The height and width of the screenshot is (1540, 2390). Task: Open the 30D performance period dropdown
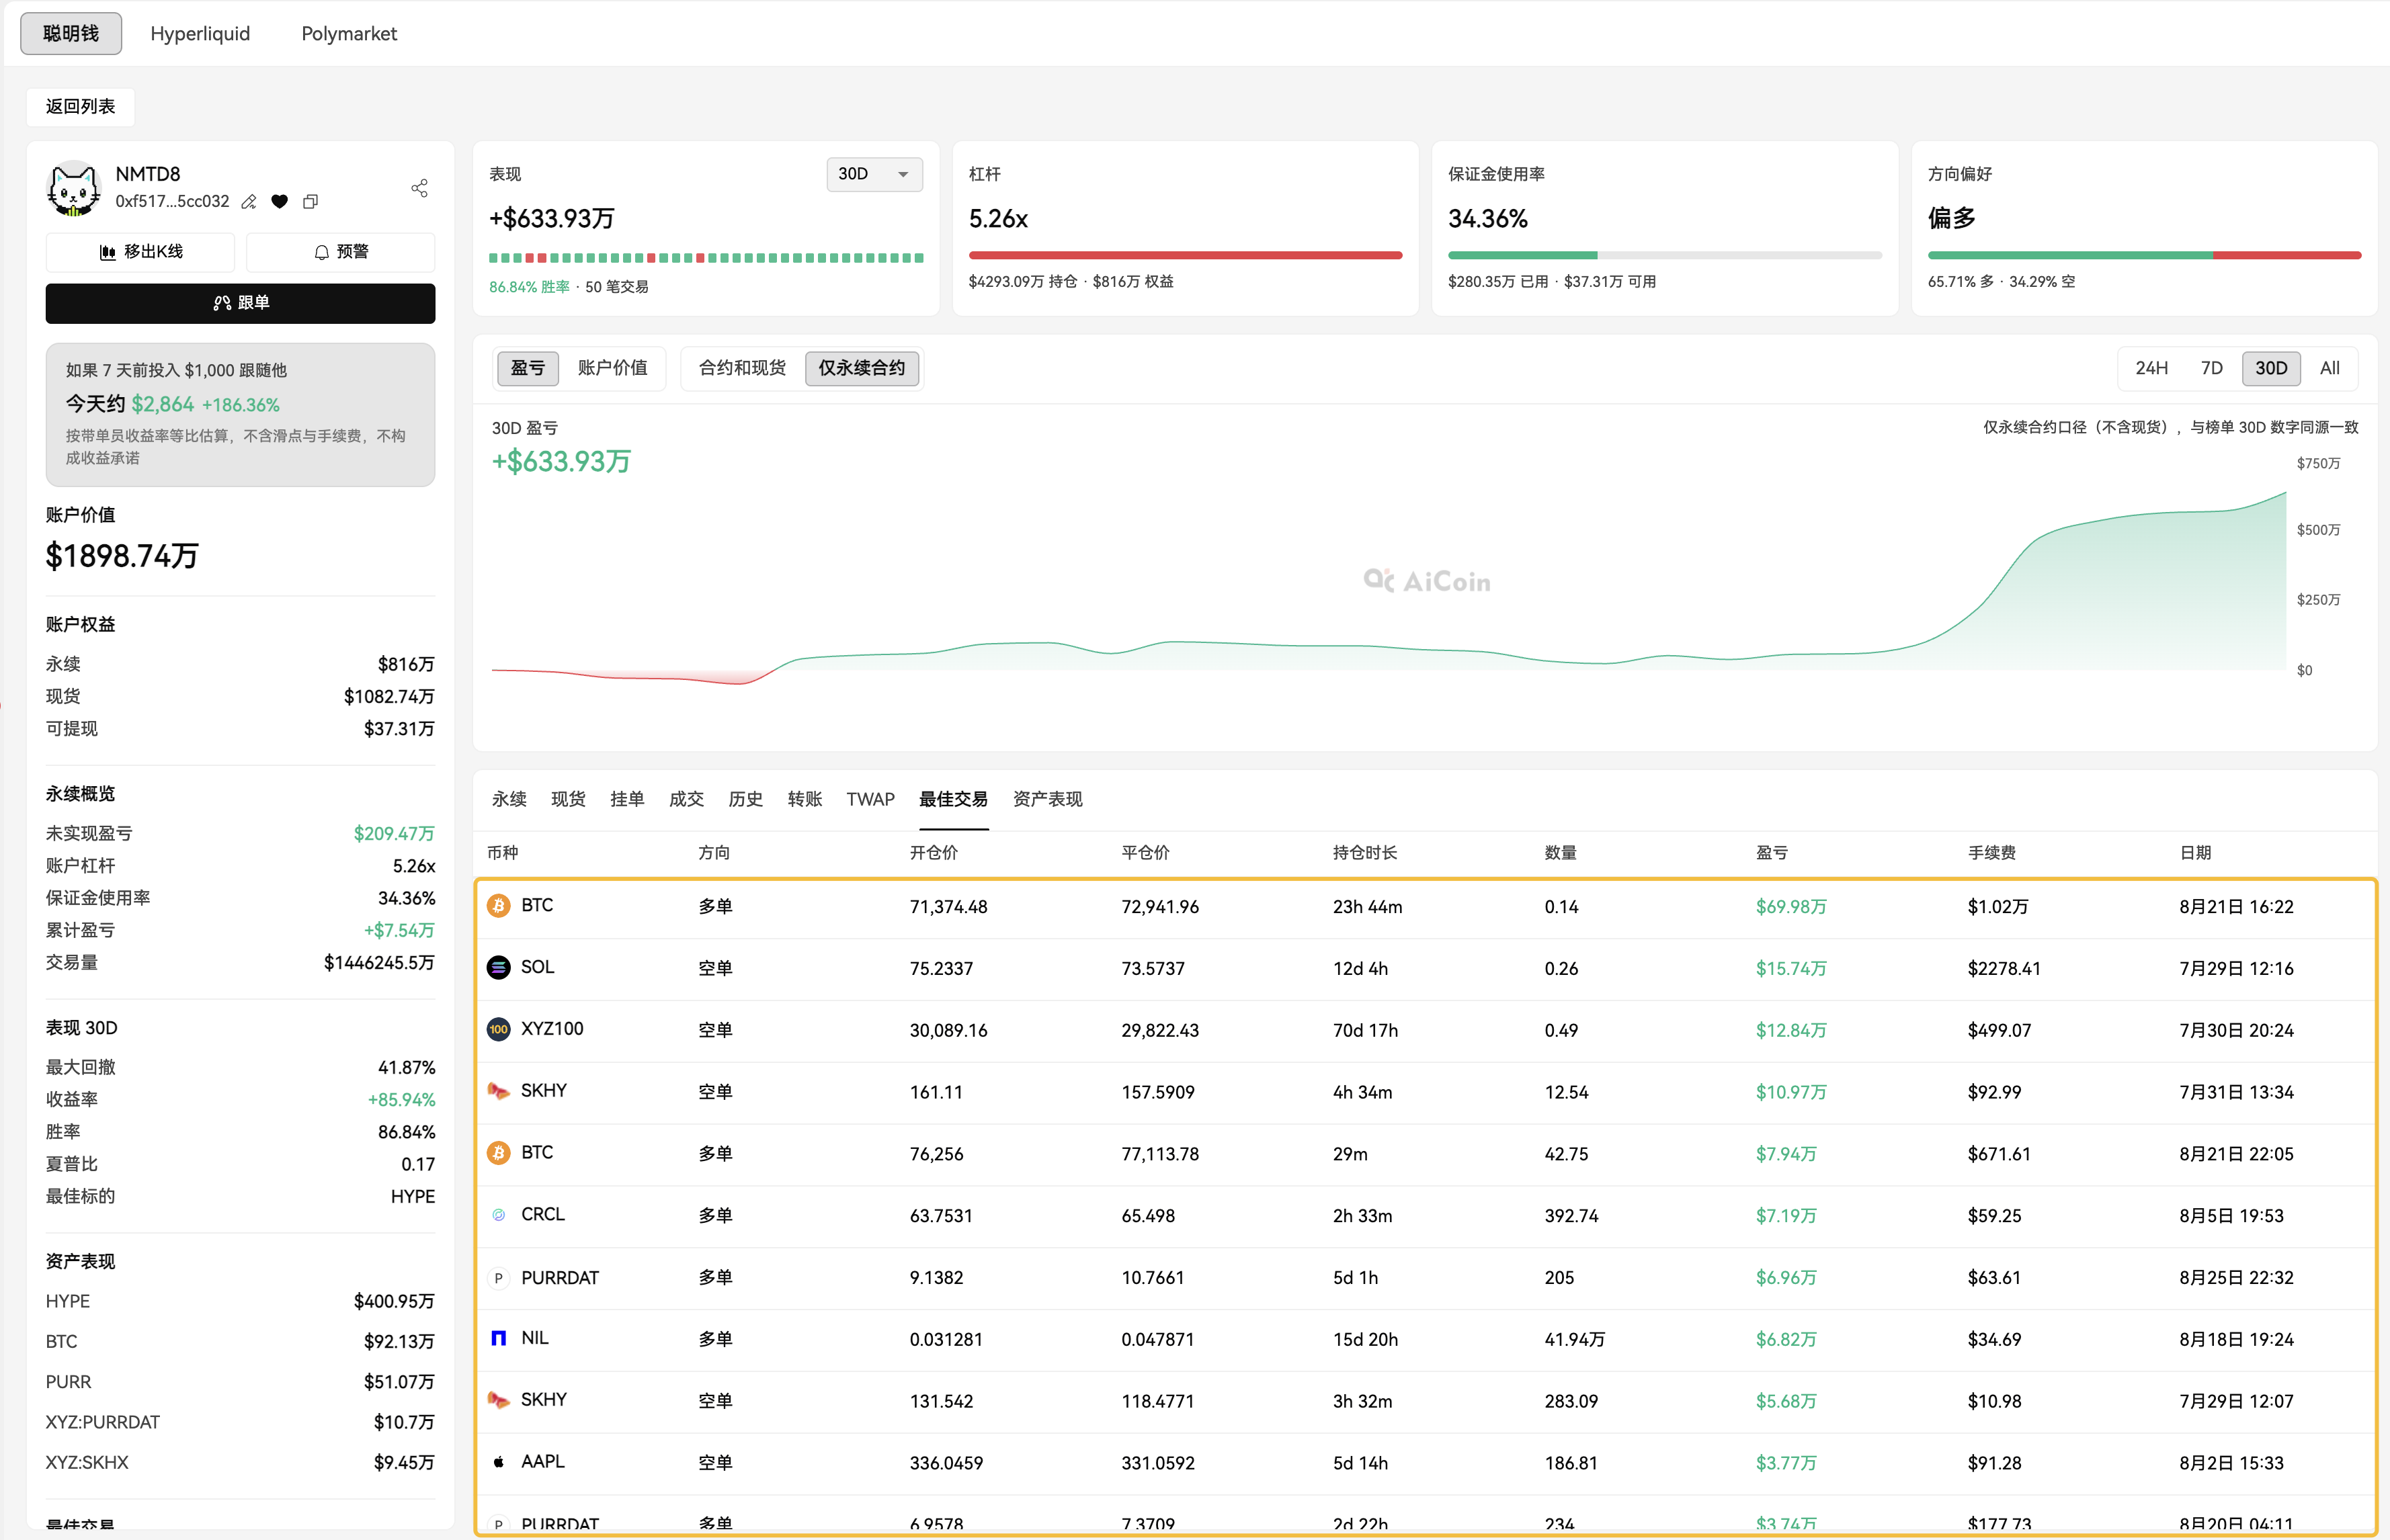[874, 174]
